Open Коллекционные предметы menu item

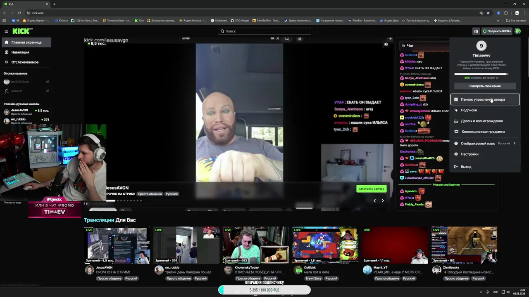coord(485,132)
